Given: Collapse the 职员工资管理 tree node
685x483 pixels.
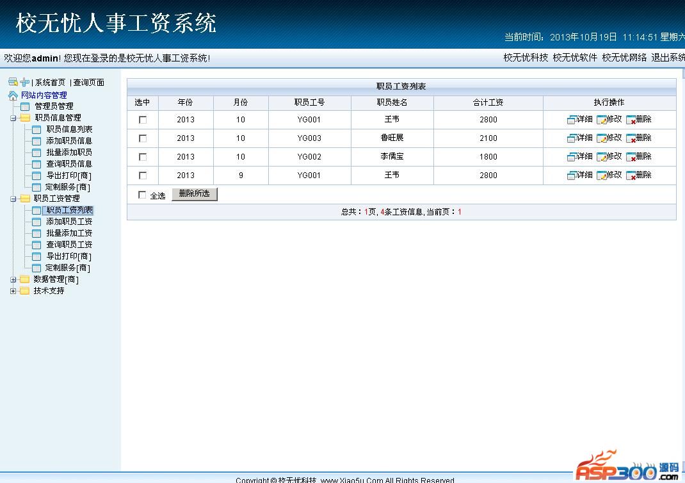Looking at the screenshot, I should click(13, 199).
